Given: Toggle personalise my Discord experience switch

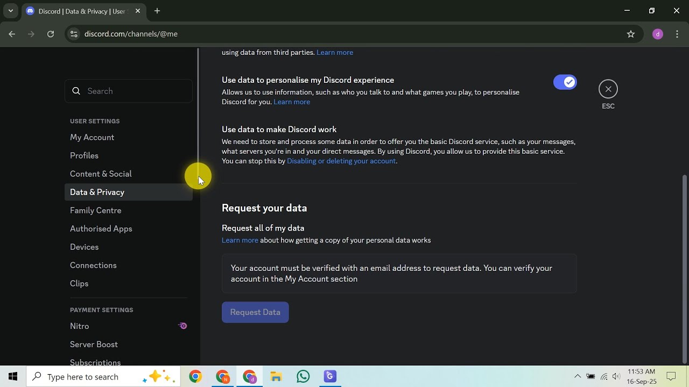Looking at the screenshot, I should coord(565,82).
